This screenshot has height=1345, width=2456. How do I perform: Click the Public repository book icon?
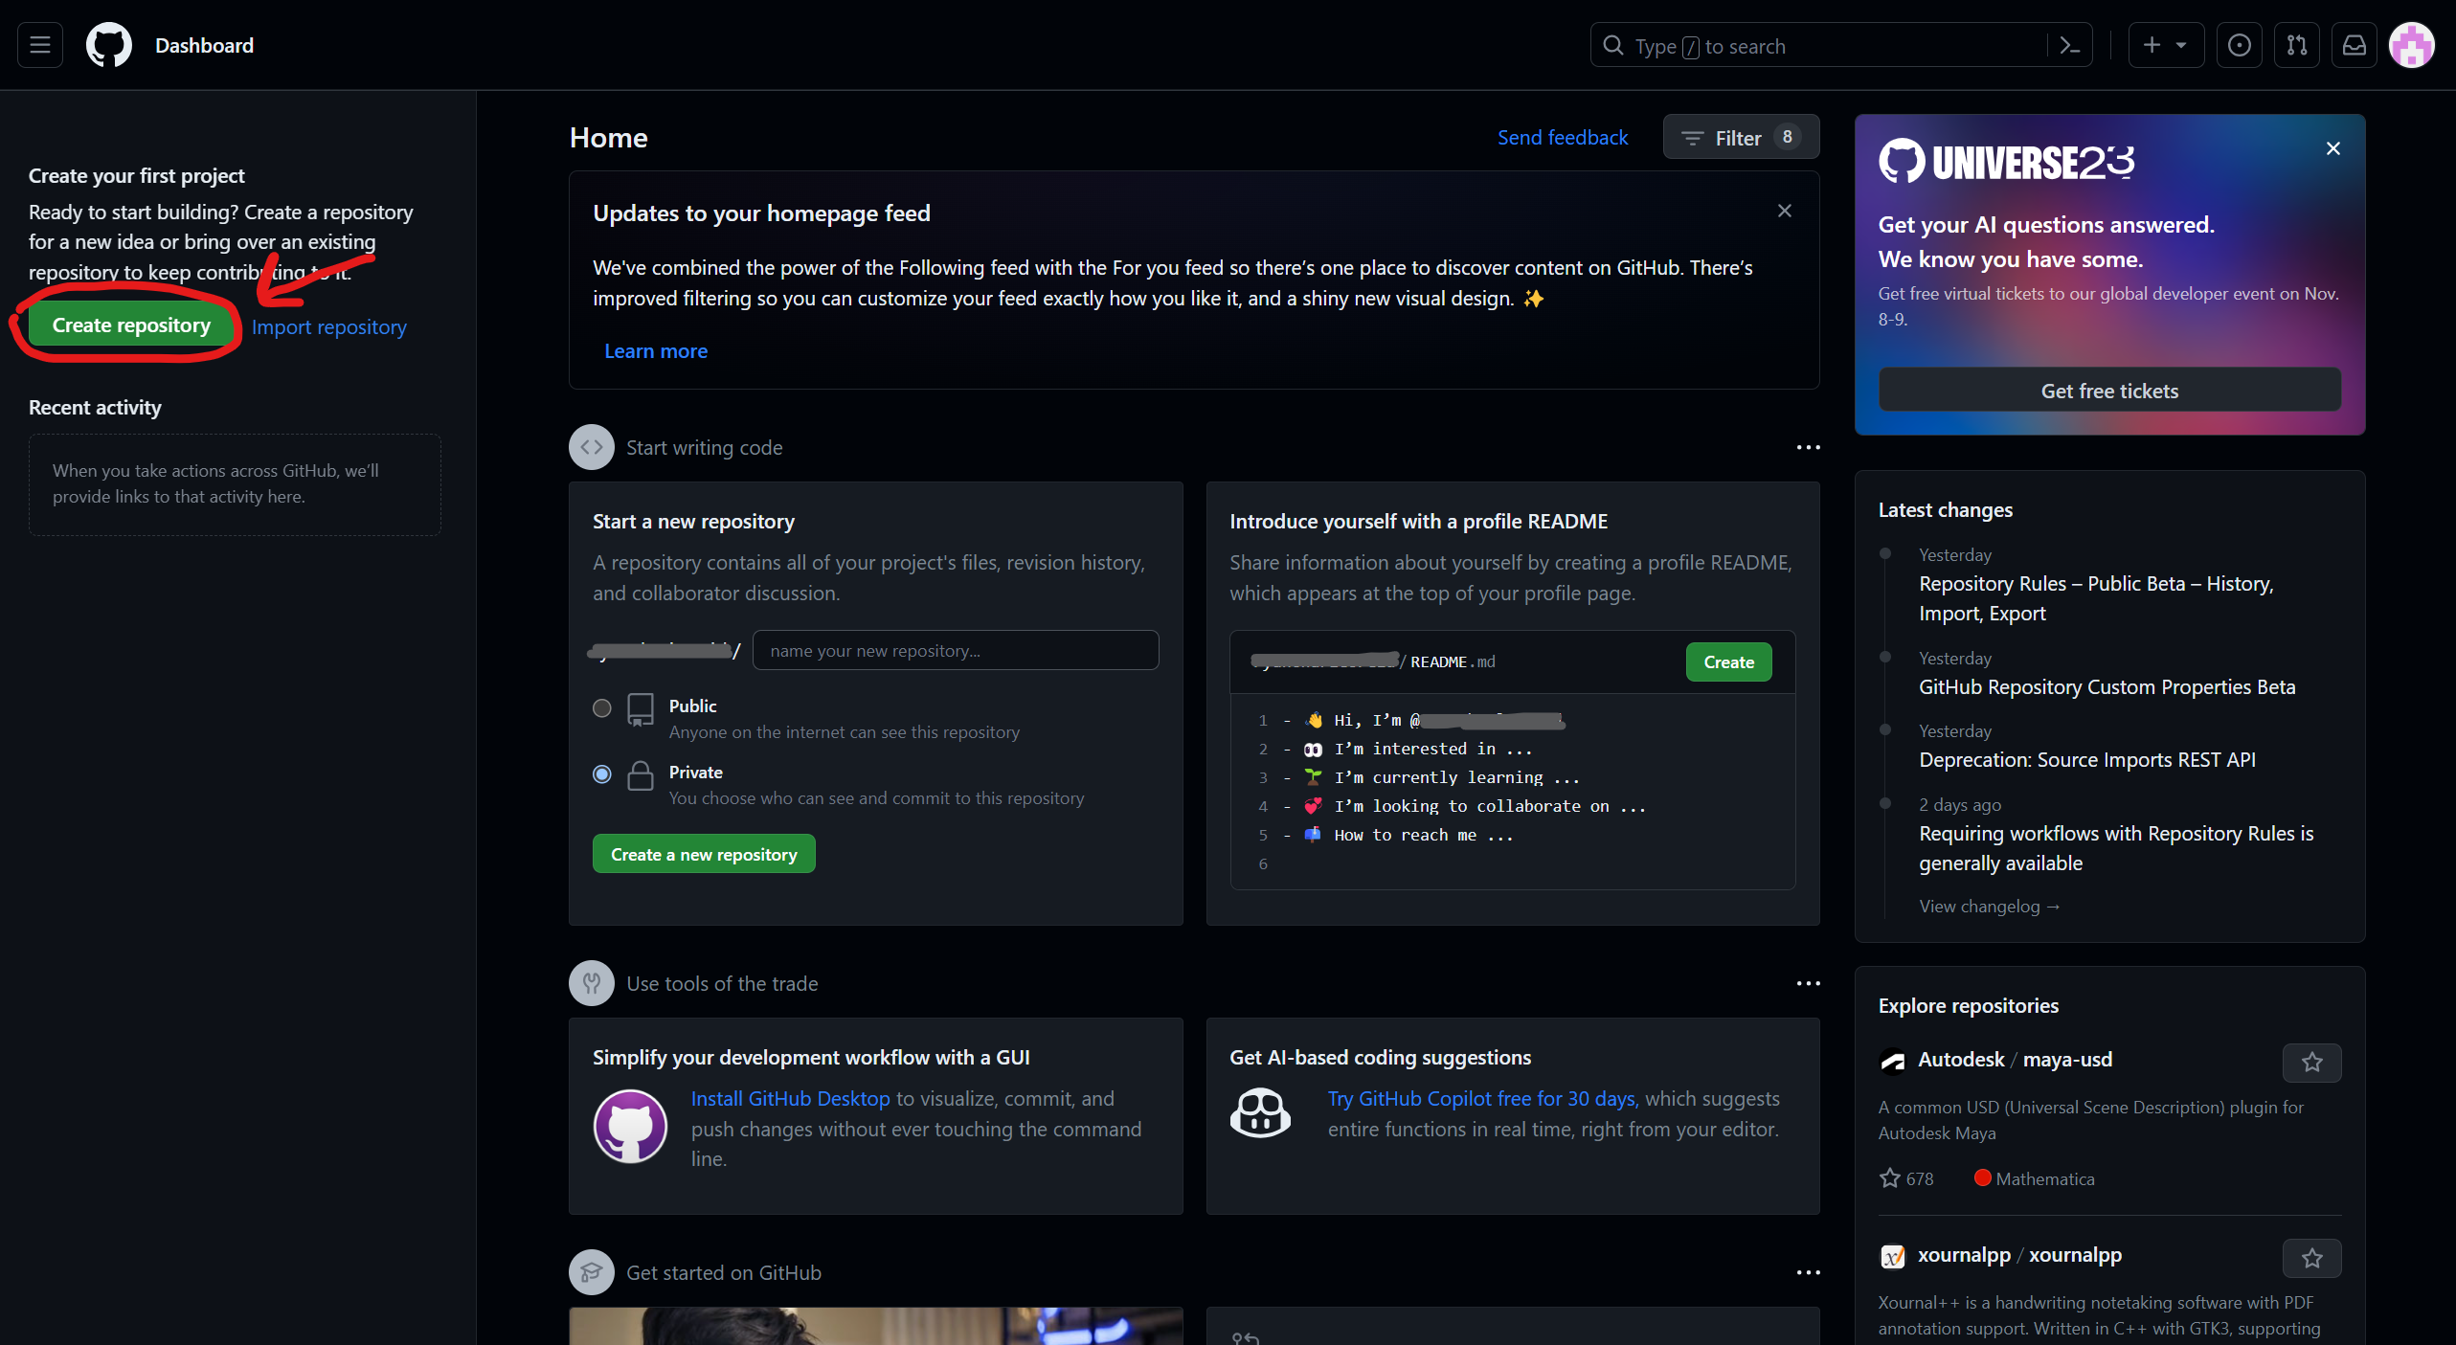point(641,710)
